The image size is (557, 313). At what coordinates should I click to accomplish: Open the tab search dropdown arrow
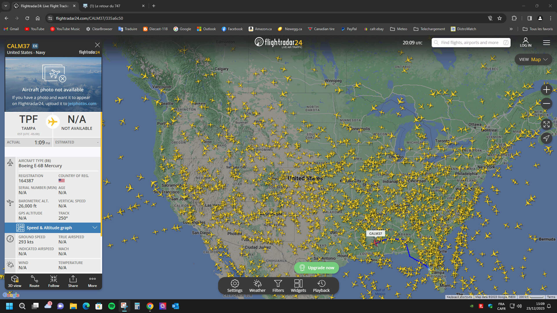[x=6, y=6]
